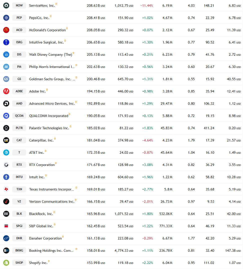
Task: Open the PEP ticker badge
Action: pyautogui.click(x=19, y=18)
